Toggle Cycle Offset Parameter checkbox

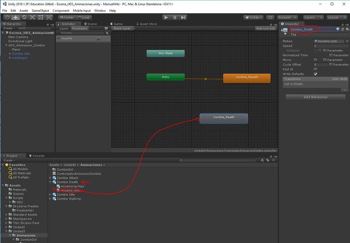pos(331,64)
